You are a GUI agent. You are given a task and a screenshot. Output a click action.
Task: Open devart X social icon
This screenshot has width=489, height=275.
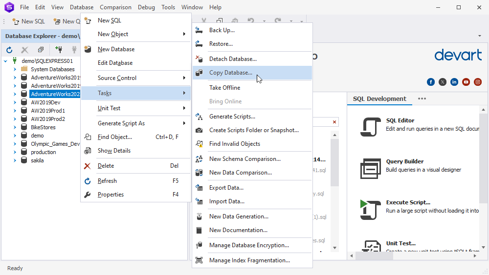[x=443, y=82]
